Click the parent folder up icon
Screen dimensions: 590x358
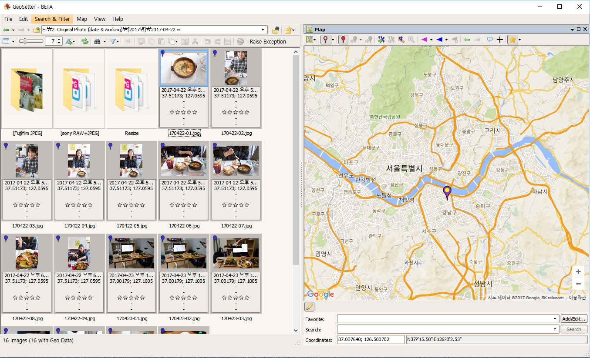coord(37,30)
